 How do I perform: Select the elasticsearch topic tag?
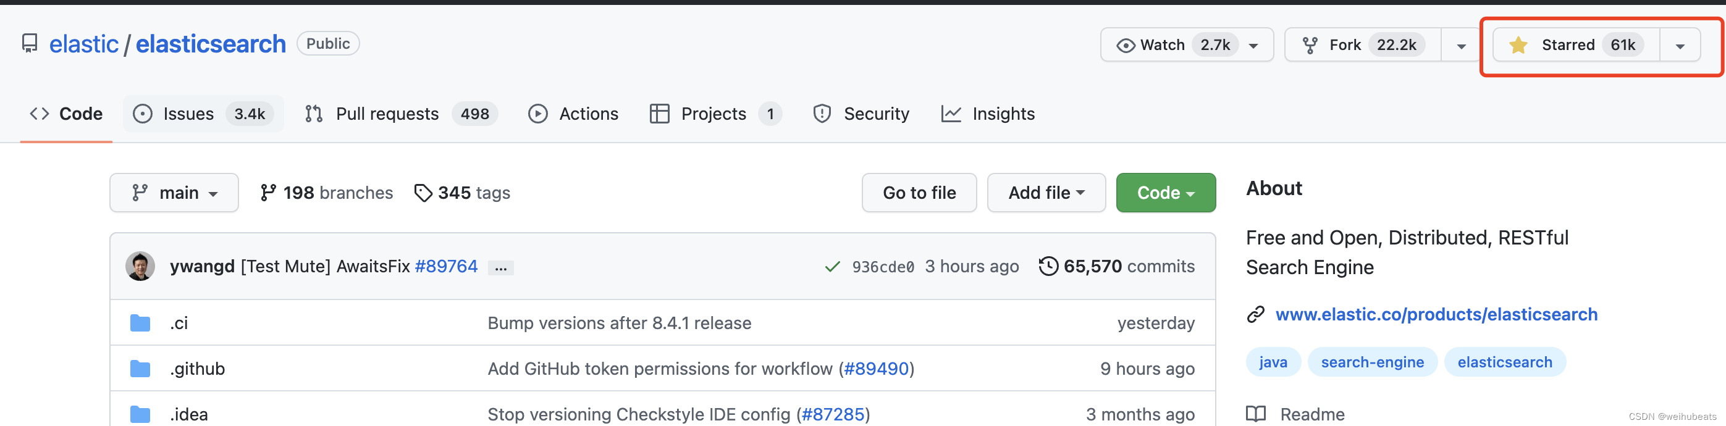(1505, 362)
